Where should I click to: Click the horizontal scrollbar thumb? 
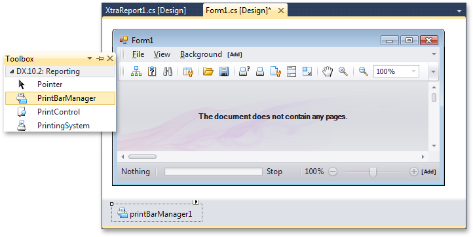(x=142, y=156)
